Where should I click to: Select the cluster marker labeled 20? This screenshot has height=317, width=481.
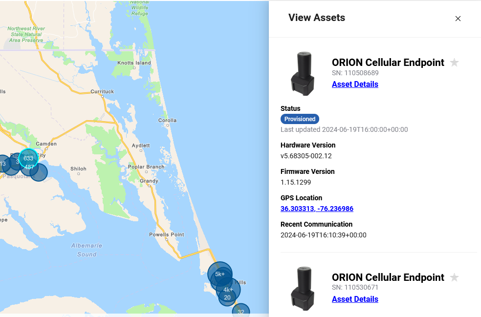[x=227, y=297]
